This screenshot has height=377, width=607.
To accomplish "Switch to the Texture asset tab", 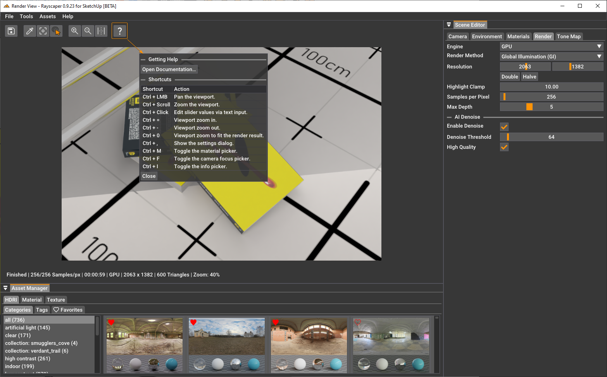I will tap(56, 300).
